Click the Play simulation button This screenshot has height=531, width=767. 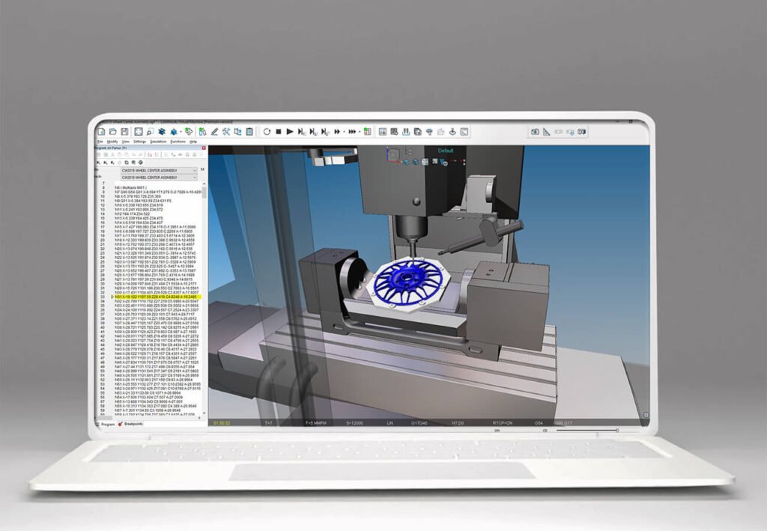pyautogui.click(x=290, y=132)
